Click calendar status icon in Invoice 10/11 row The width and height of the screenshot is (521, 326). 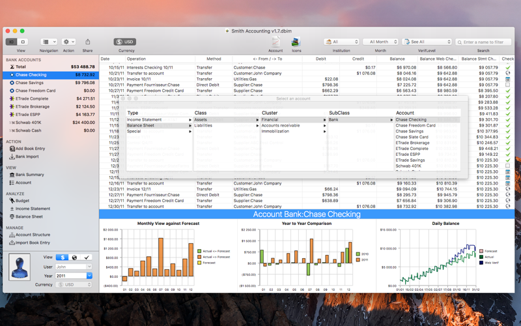[508, 79]
